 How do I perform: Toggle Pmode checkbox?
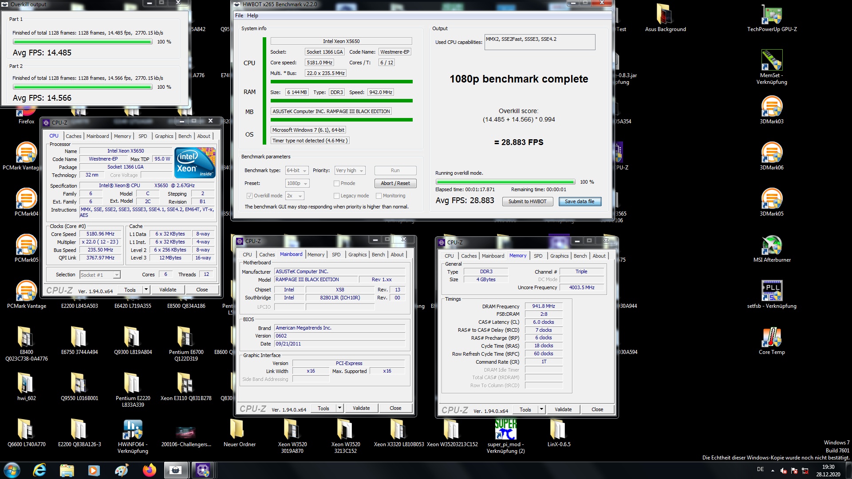[x=336, y=183]
